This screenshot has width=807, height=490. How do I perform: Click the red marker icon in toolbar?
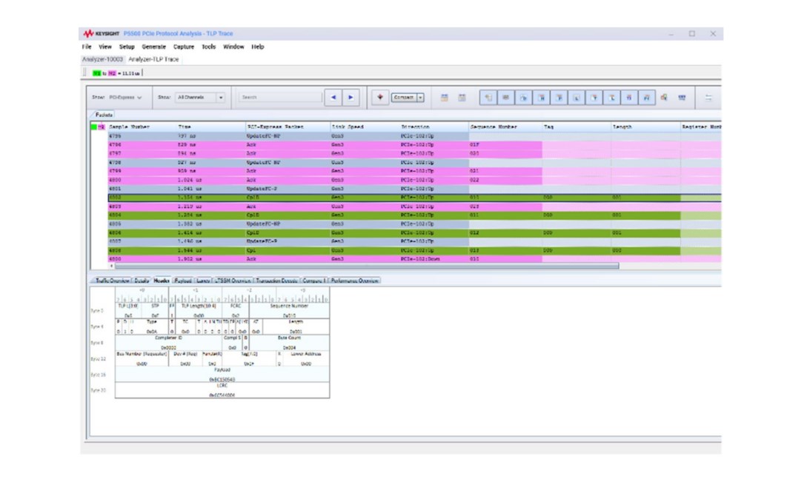pos(380,97)
